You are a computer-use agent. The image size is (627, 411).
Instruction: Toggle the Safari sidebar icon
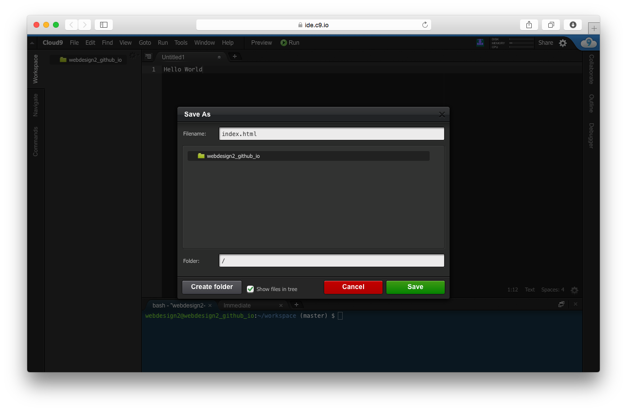point(104,25)
